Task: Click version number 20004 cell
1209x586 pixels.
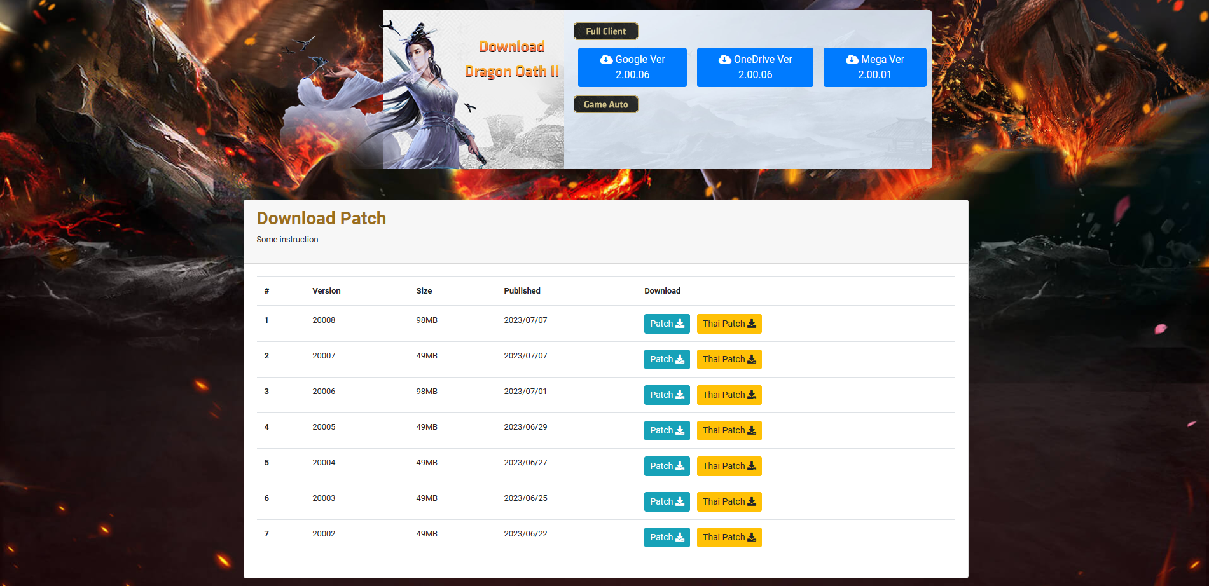Action: coord(324,463)
